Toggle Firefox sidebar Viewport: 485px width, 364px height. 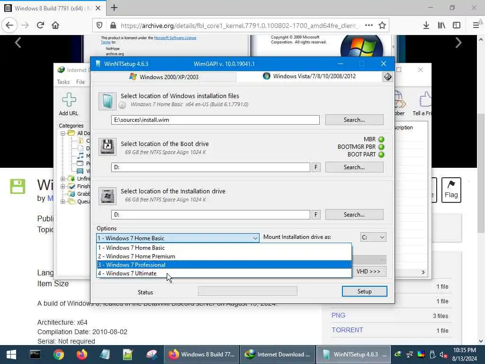point(457,25)
